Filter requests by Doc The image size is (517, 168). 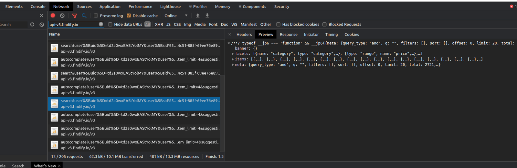225,24
